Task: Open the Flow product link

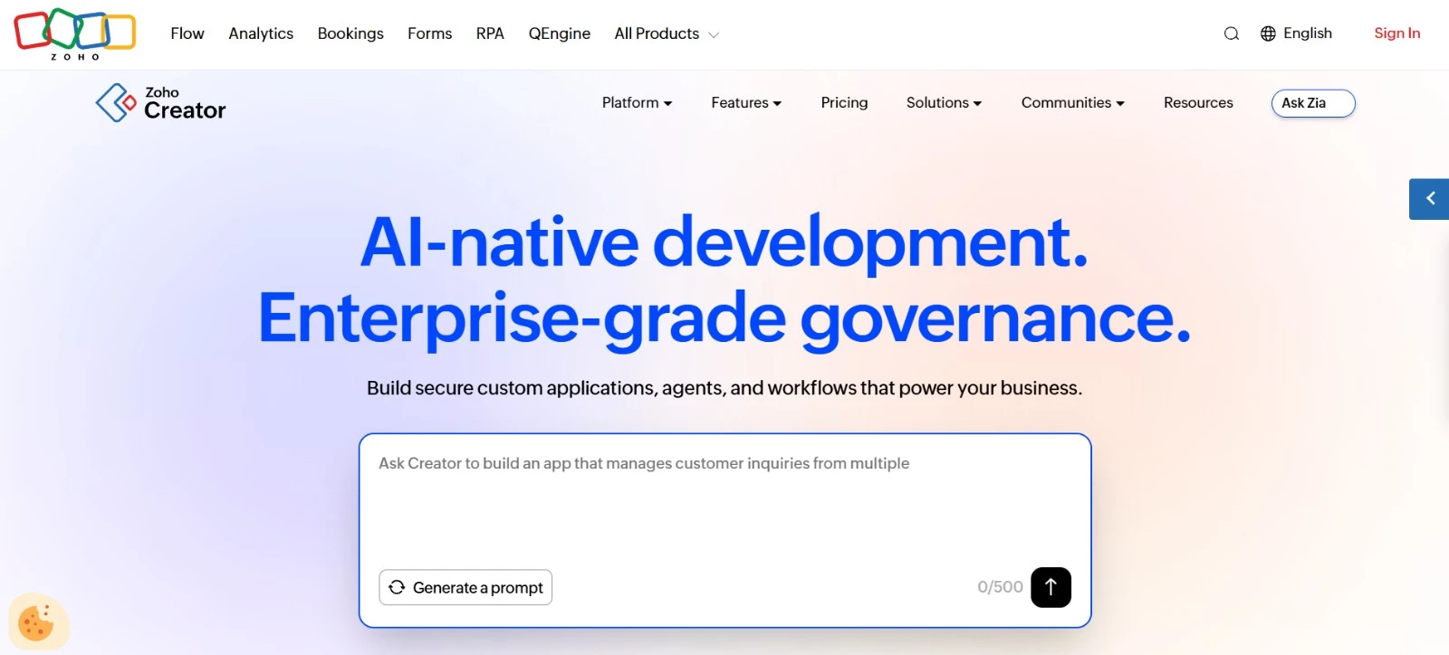Action: coord(187,33)
